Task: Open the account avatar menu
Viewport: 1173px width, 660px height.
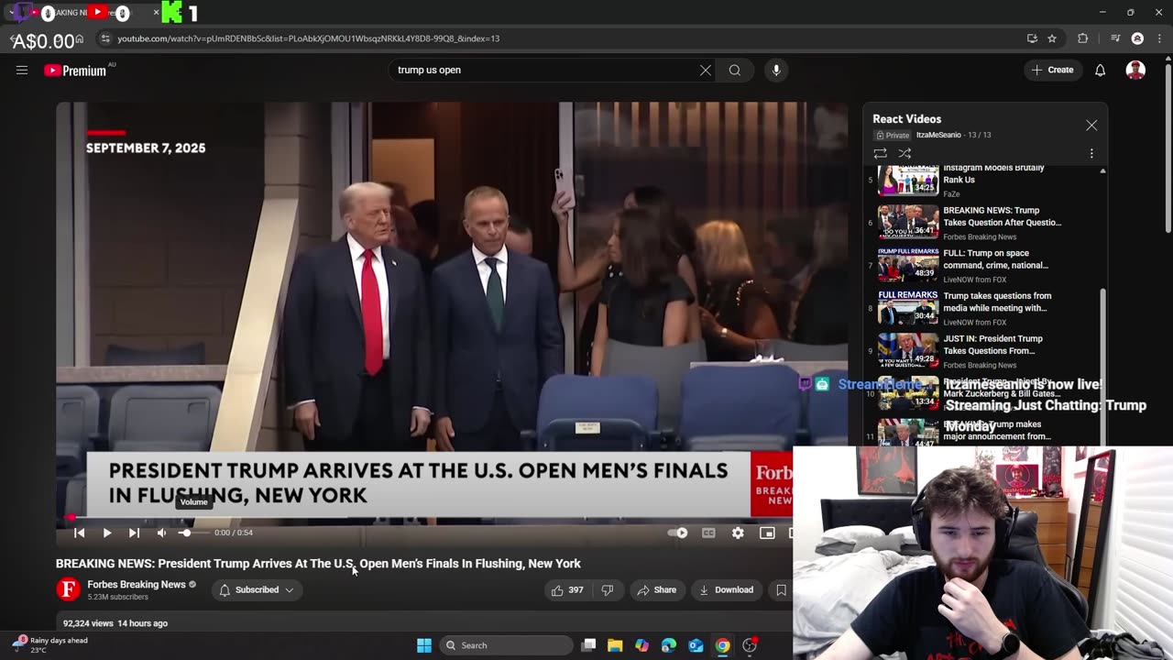Action: pyautogui.click(x=1135, y=70)
